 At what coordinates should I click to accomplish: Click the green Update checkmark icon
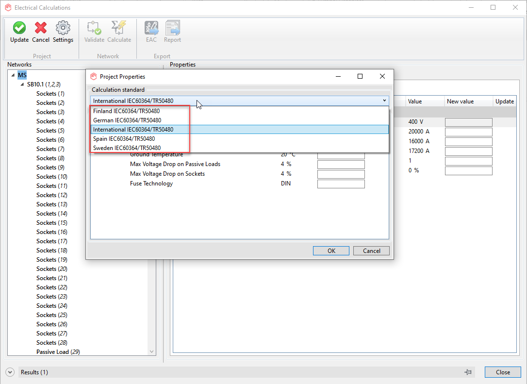pyautogui.click(x=19, y=28)
